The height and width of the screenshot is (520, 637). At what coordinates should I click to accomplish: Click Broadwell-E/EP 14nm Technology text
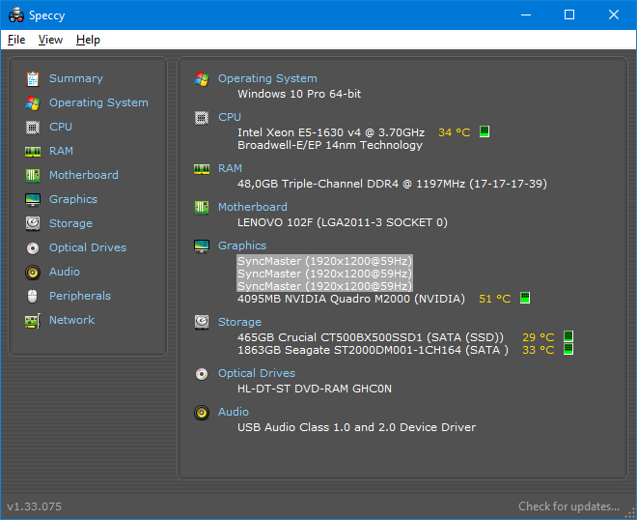(330, 145)
